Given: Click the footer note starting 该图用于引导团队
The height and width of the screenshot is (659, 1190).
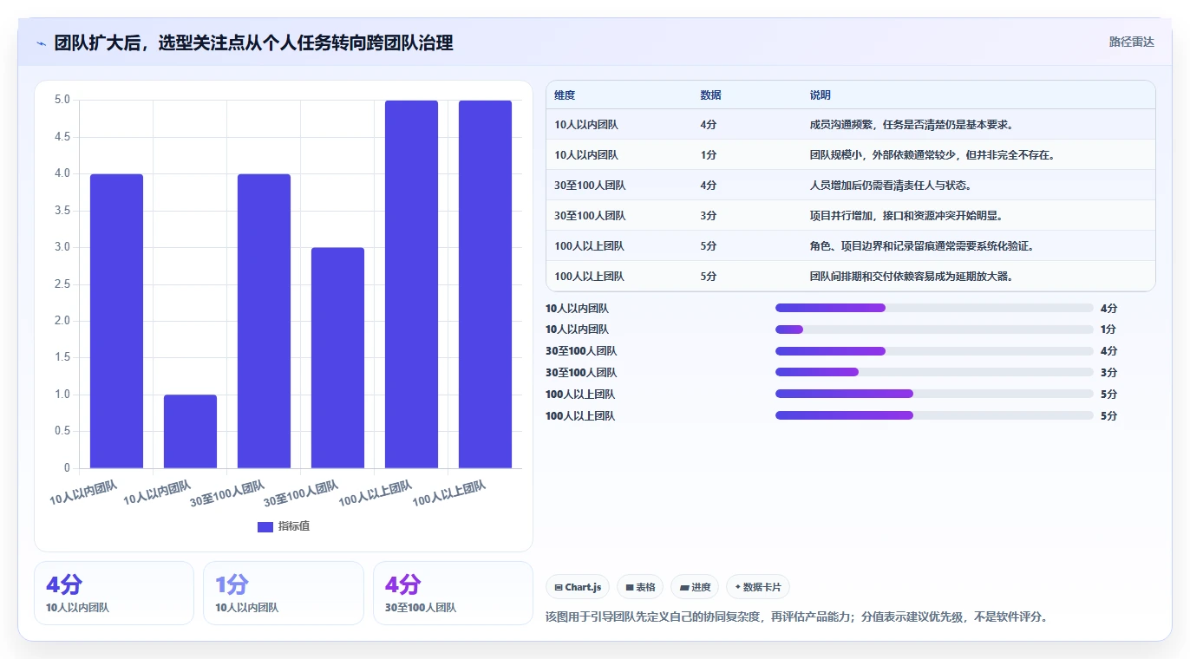Looking at the screenshot, I should click(x=799, y=617).
